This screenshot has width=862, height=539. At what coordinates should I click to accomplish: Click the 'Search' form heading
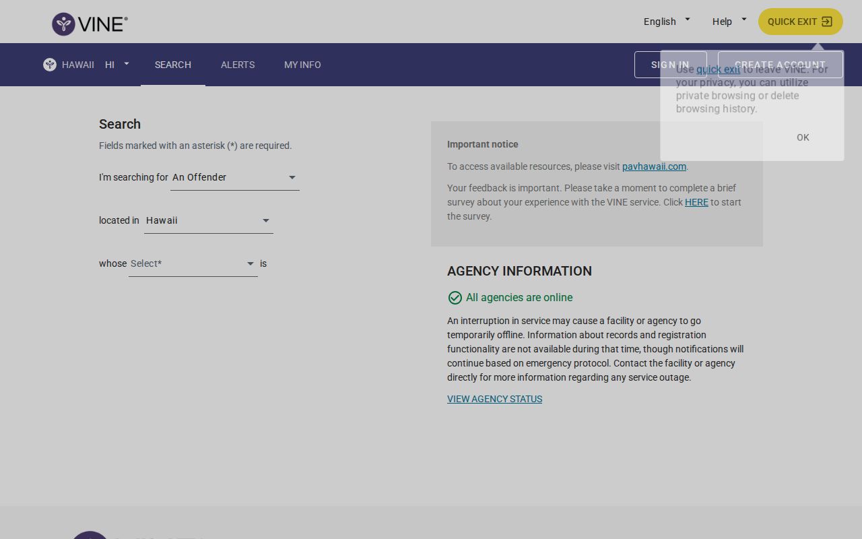click(120, 124)
